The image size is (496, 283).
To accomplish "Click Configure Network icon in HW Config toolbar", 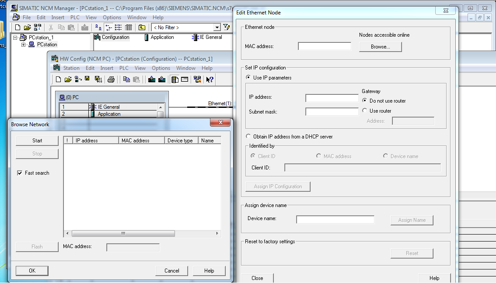I will click(197, 79).
